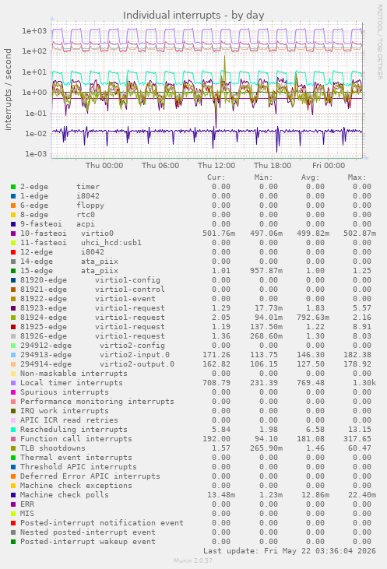Screen dimensions: 387x569
Task: Click the Machine check polls legend label
Action: [x=65, y=495]
